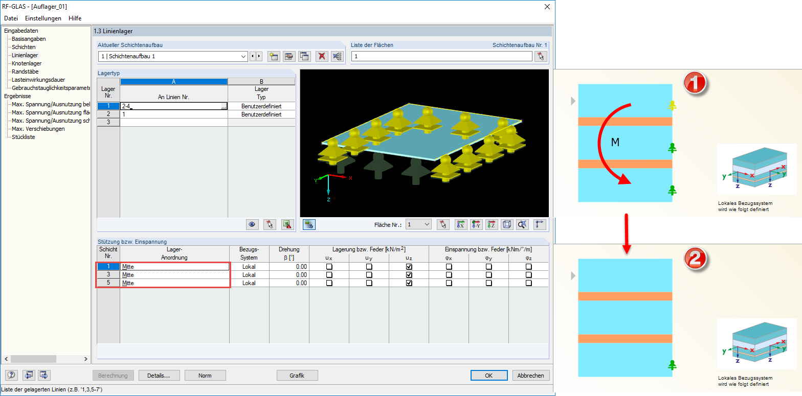
Task: Select Basisangaben in the navigator tree
Action: tap(29, 39)
